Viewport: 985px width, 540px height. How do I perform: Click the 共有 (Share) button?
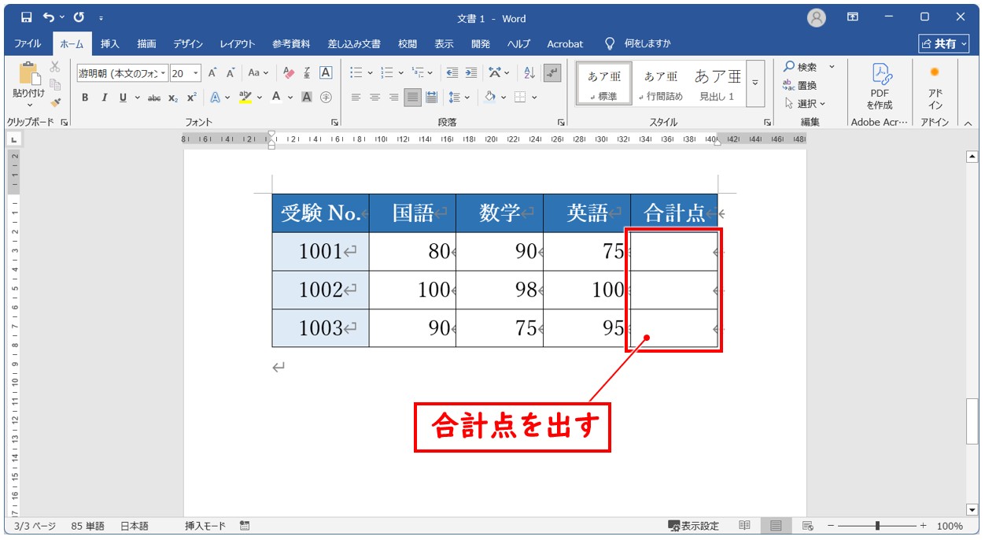(x=944, y=44)
